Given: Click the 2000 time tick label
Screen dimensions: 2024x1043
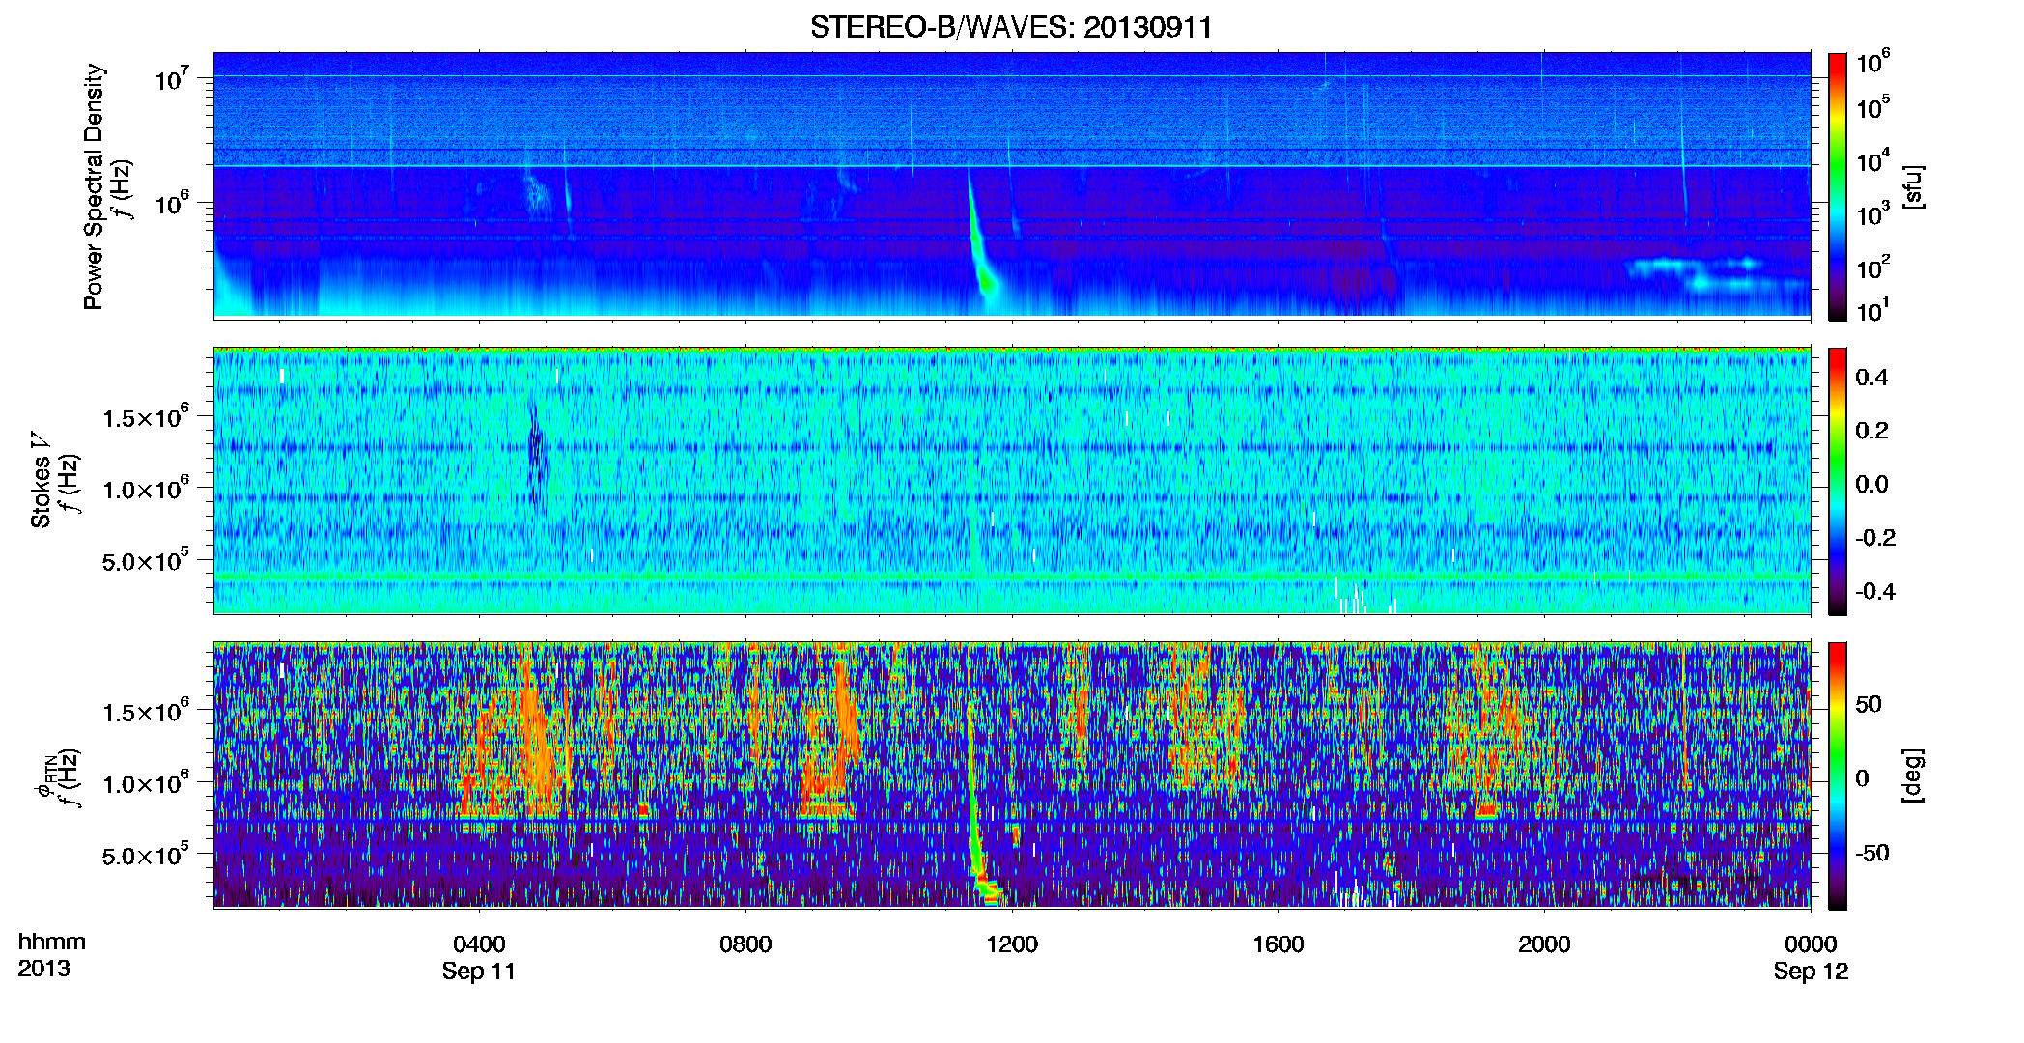Looking at the screenshot, I should [1544, 944].
